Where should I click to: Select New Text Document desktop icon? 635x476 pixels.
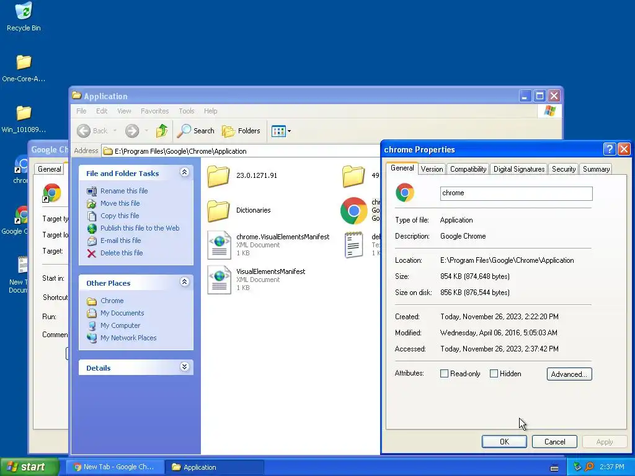tap(19, 275)
